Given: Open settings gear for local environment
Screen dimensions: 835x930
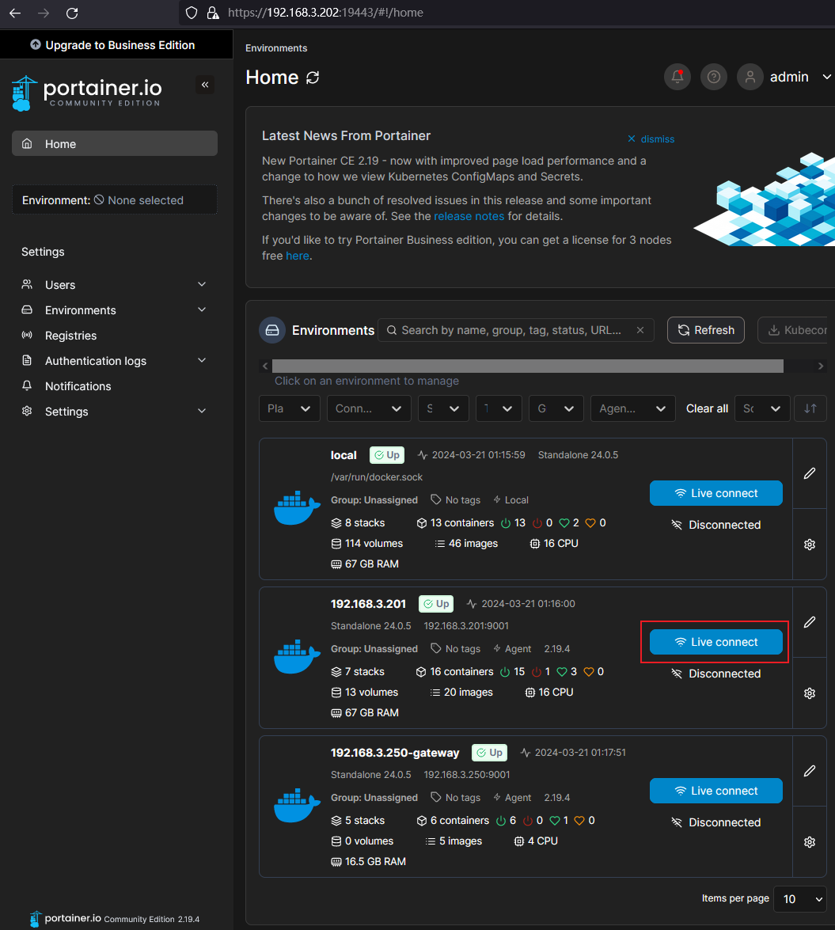Looking at the screenshot, I should click(x=810, y=545).
